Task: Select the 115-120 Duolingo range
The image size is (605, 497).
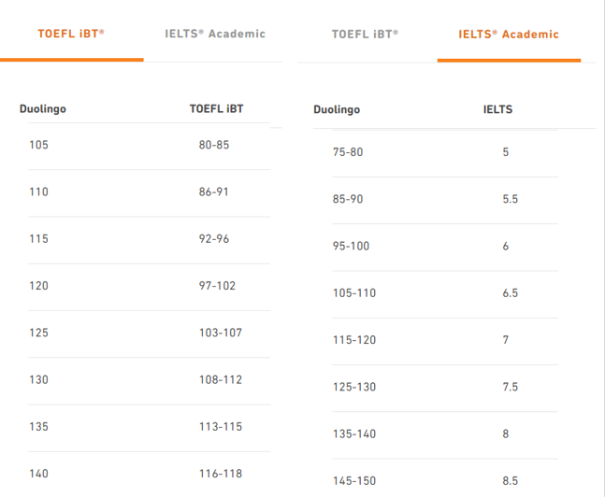Action: 354,340
